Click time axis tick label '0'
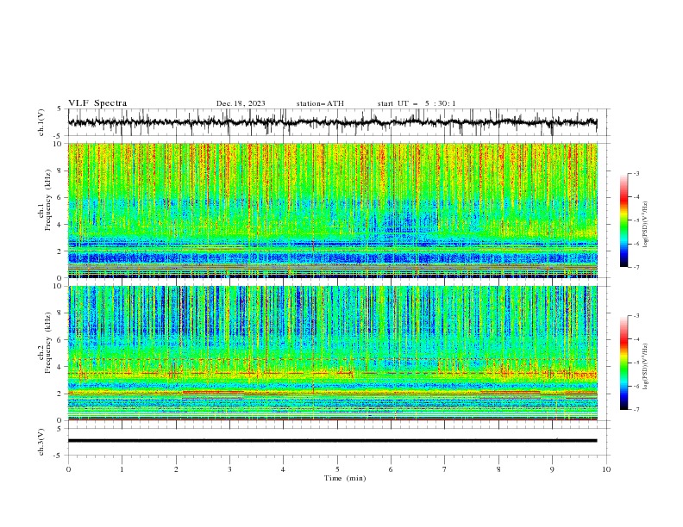The image size is (683, 527). tap(68, 469)
